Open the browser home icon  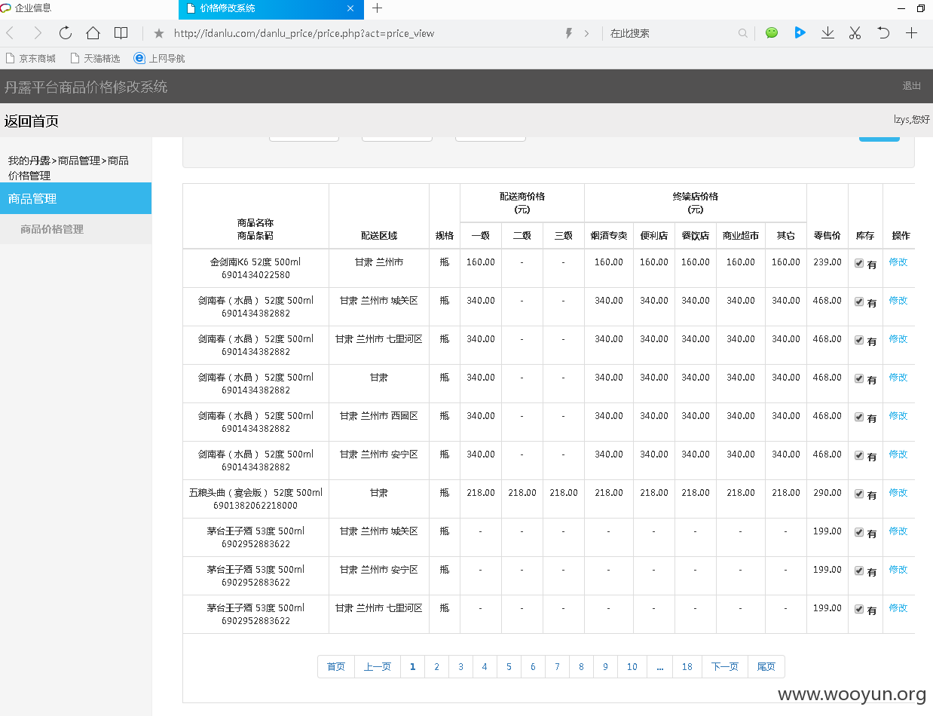93,33
